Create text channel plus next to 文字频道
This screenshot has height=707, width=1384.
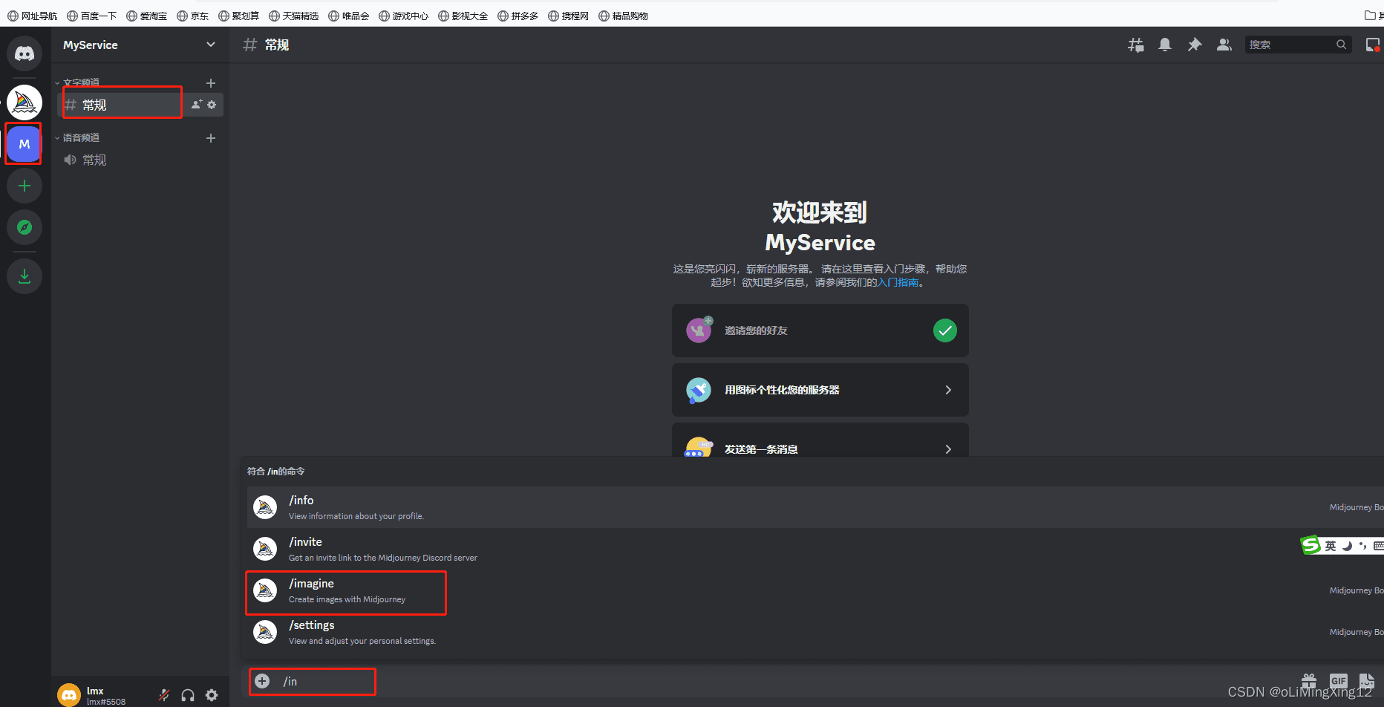pyautogui.click(x=211, y=83)
